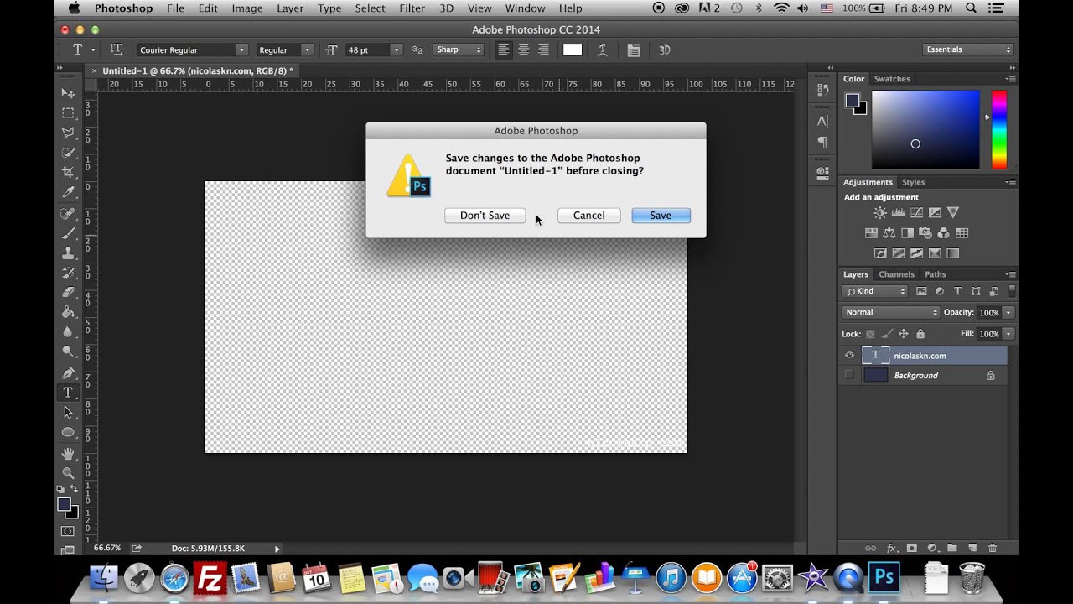Select the Zoom tool in toolbar
Screen dimensions: 1073x604
(68, 472)
